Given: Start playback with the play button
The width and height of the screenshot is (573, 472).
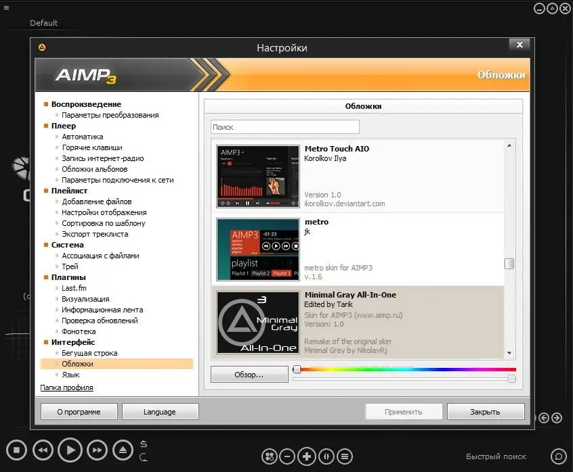Looking at the screenshot, I should (x=70, y=450).
